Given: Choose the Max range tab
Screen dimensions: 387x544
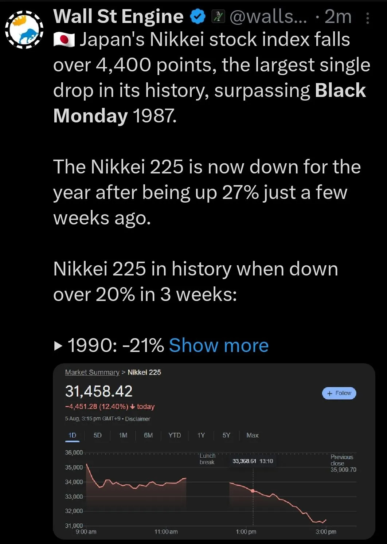Looking at the screenshot, I should (253, 435).
